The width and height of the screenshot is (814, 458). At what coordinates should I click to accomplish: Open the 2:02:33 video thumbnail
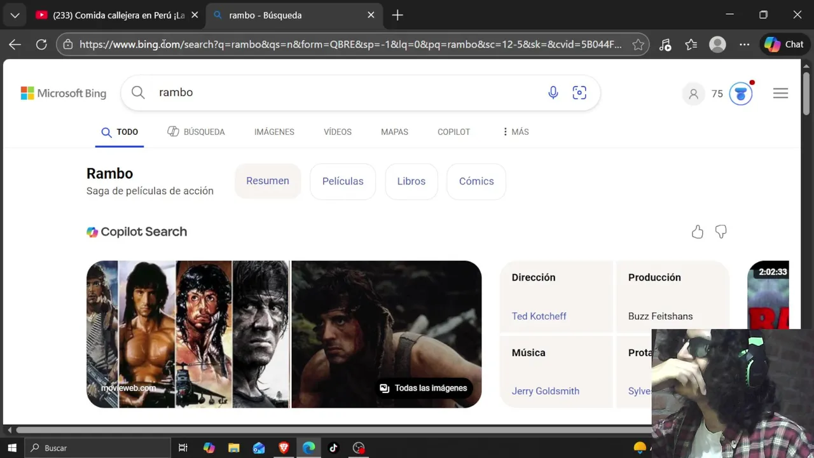[768, 295]
